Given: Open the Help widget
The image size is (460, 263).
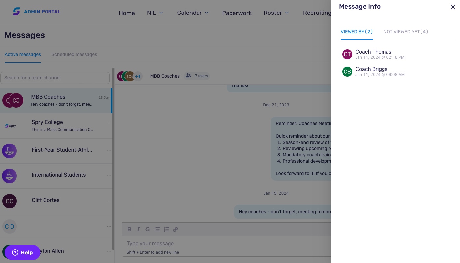Looking at the screenshot, I should 22,252.
